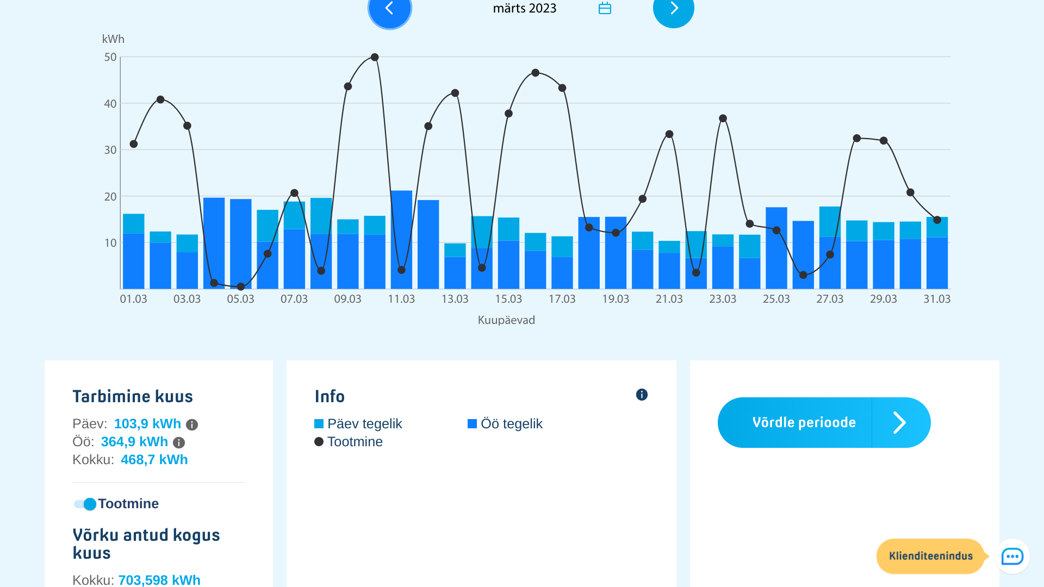Click the märts 2023 month label

point(524,8)
